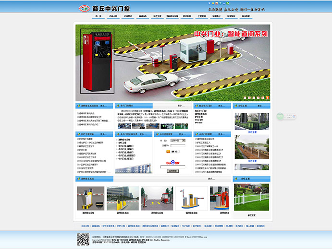Click 更多 in the 护栏工程百科 section header
This screenshot has width=332, height=249.
[x=103, y=134]
